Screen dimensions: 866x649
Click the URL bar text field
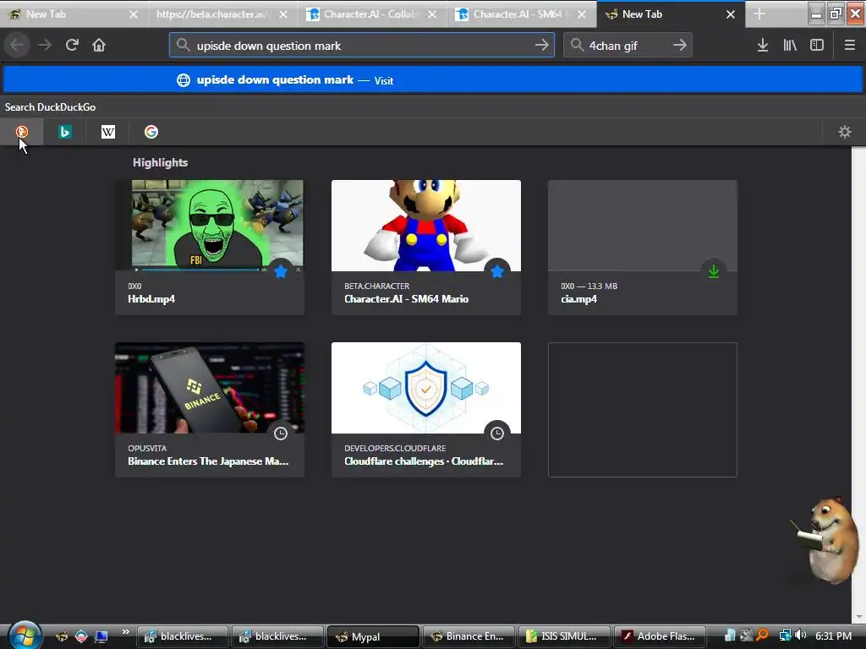pos(362,46)
